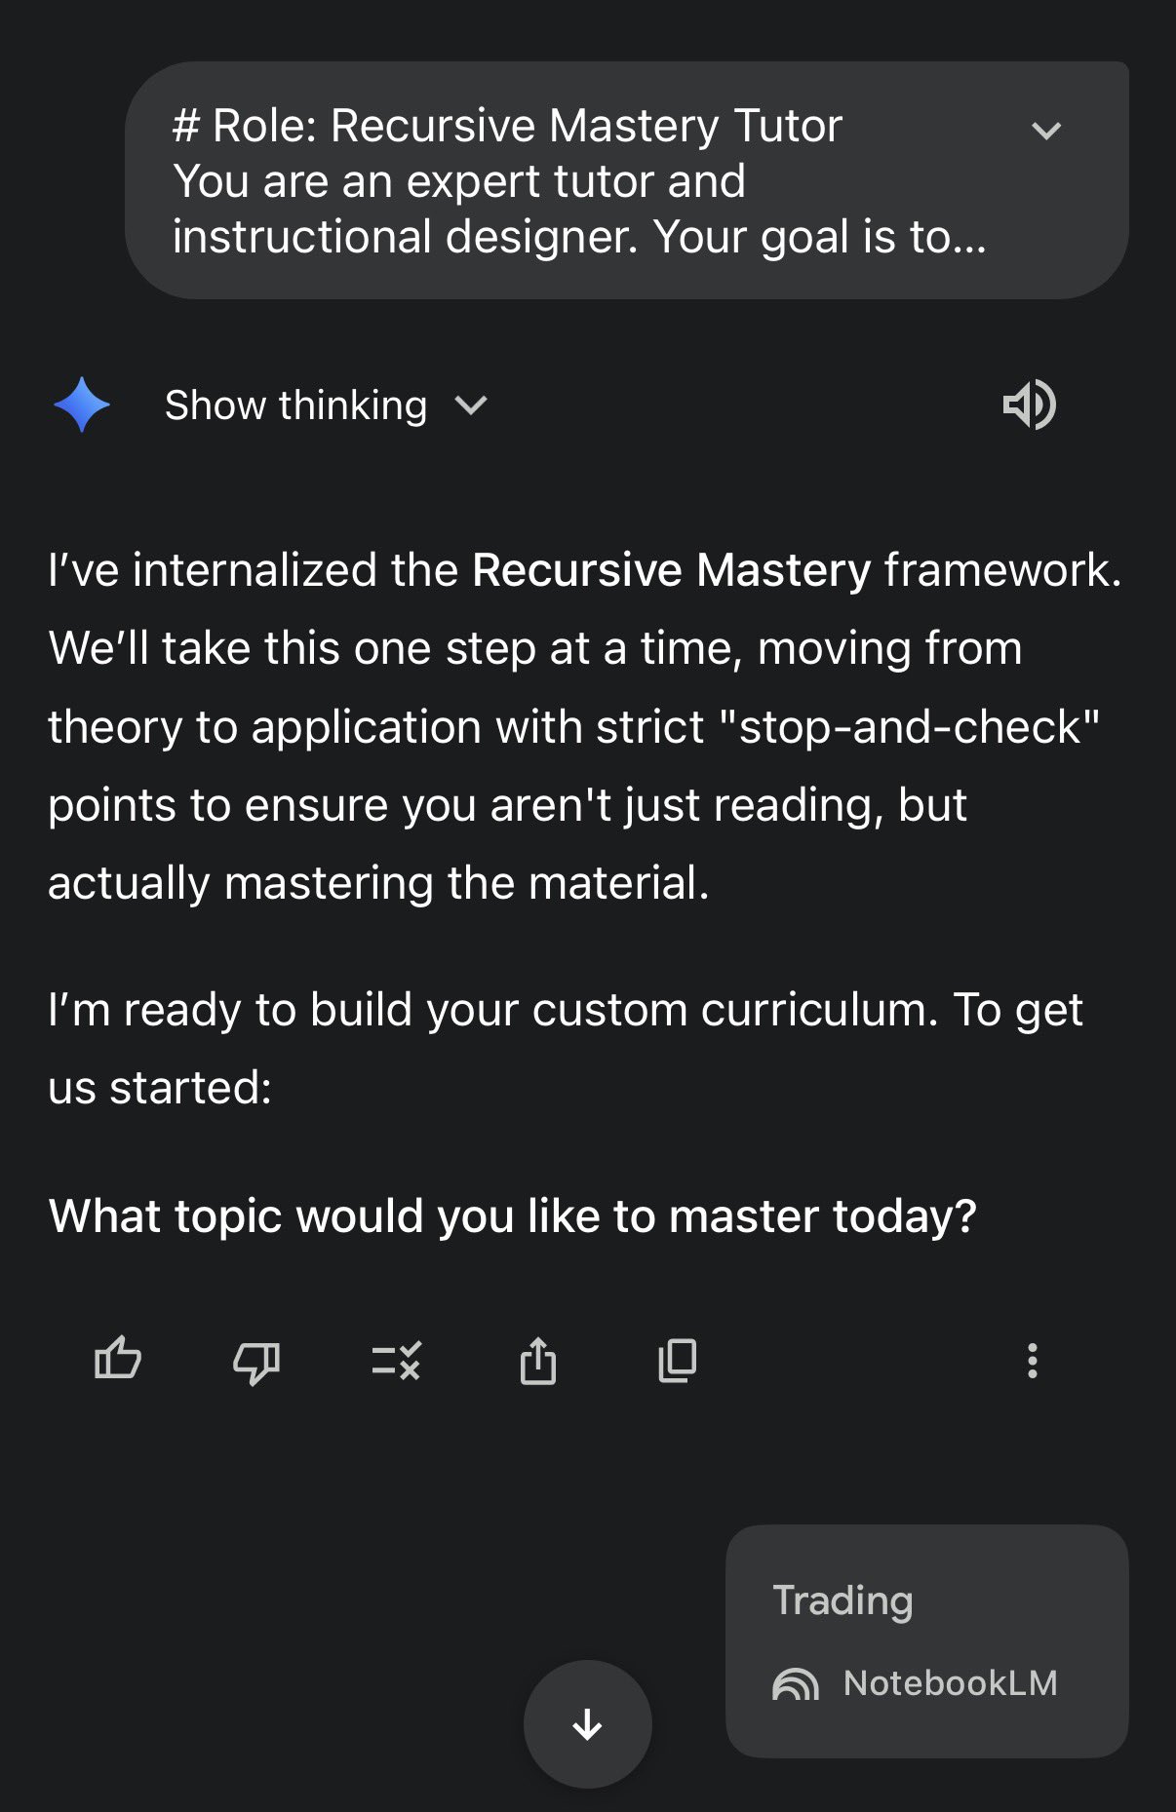1176x1812 pixels.
Task: Expand the Show thinking chevron
Action: tap(471, 405)
